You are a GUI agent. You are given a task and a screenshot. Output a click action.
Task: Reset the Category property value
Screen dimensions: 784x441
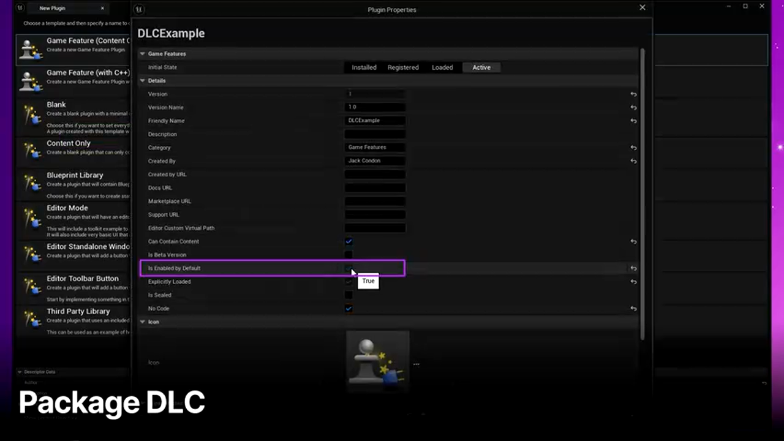tap(633, 148)
